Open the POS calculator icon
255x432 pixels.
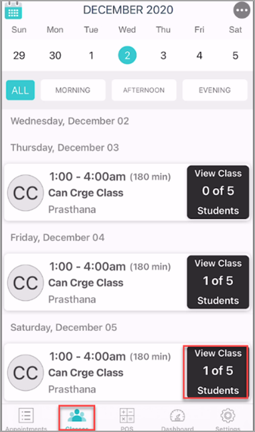[x=127, y=415]
